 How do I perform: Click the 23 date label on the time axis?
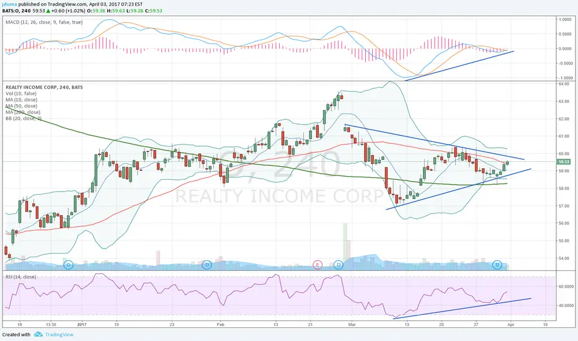tap(172, 325)
